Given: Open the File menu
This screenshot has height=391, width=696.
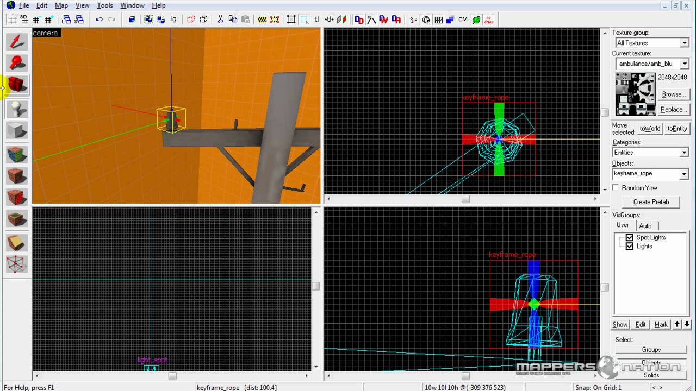Looking at the screenshot, I should [24, 5].
